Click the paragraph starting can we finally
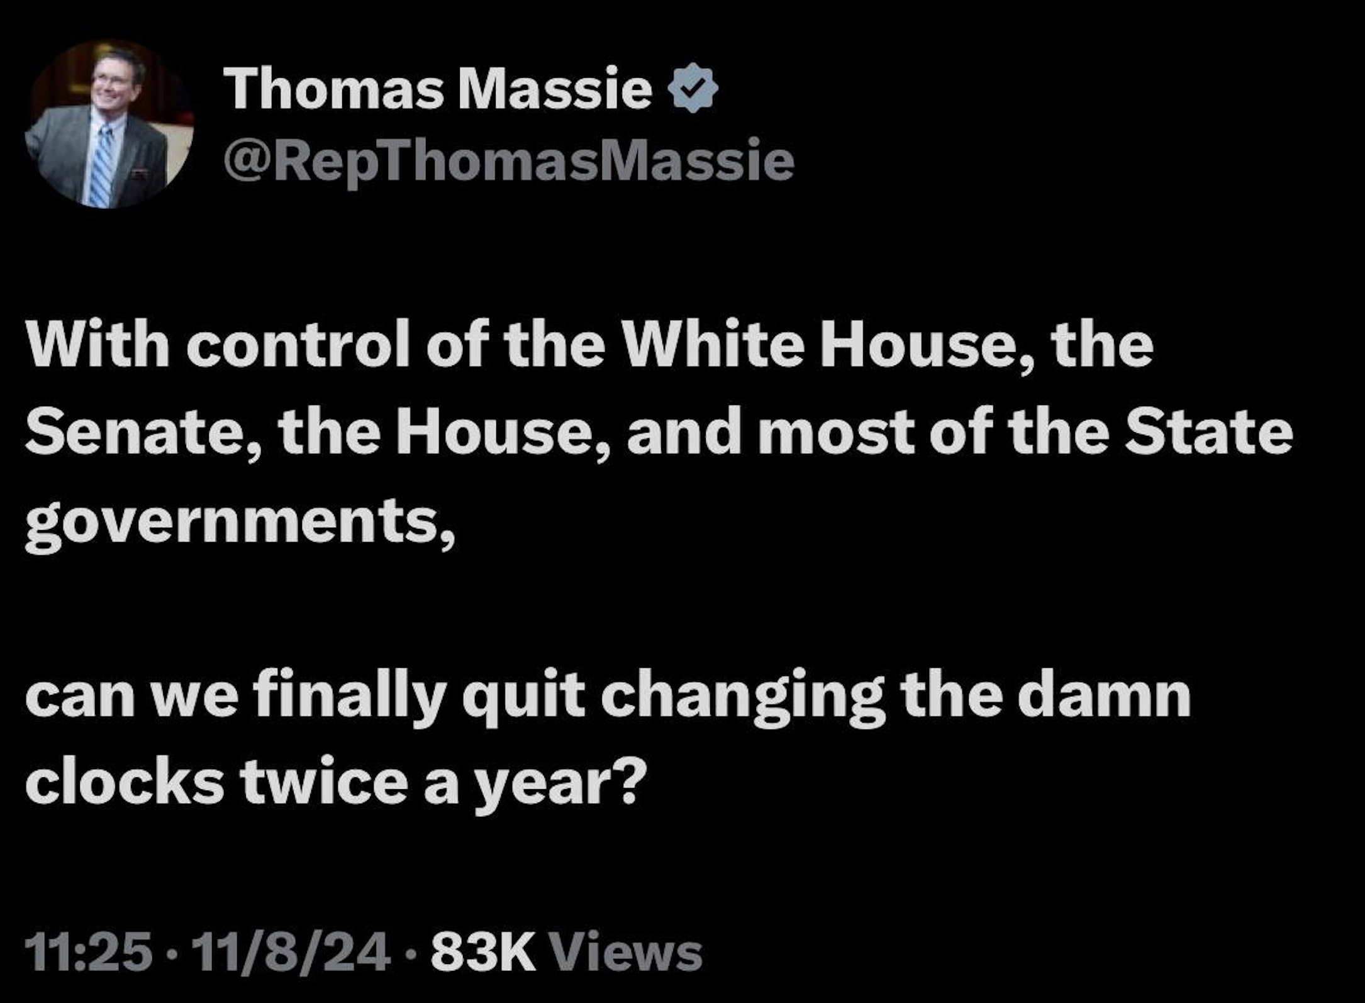1365x1003 pixels. [608, 740]
